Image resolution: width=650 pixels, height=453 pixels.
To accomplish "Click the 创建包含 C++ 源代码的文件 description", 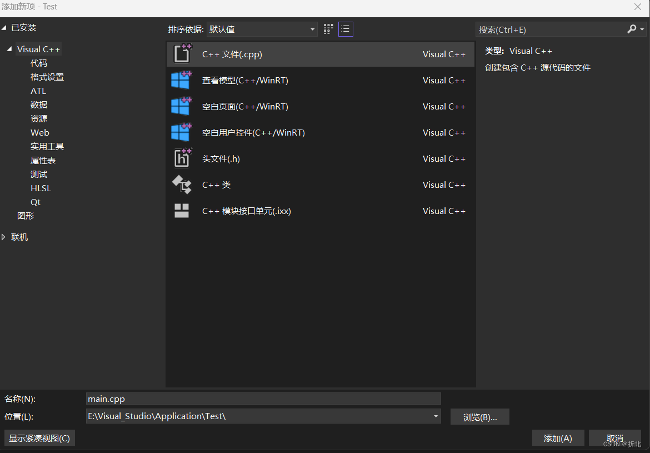I will click(x=538, y=68).
